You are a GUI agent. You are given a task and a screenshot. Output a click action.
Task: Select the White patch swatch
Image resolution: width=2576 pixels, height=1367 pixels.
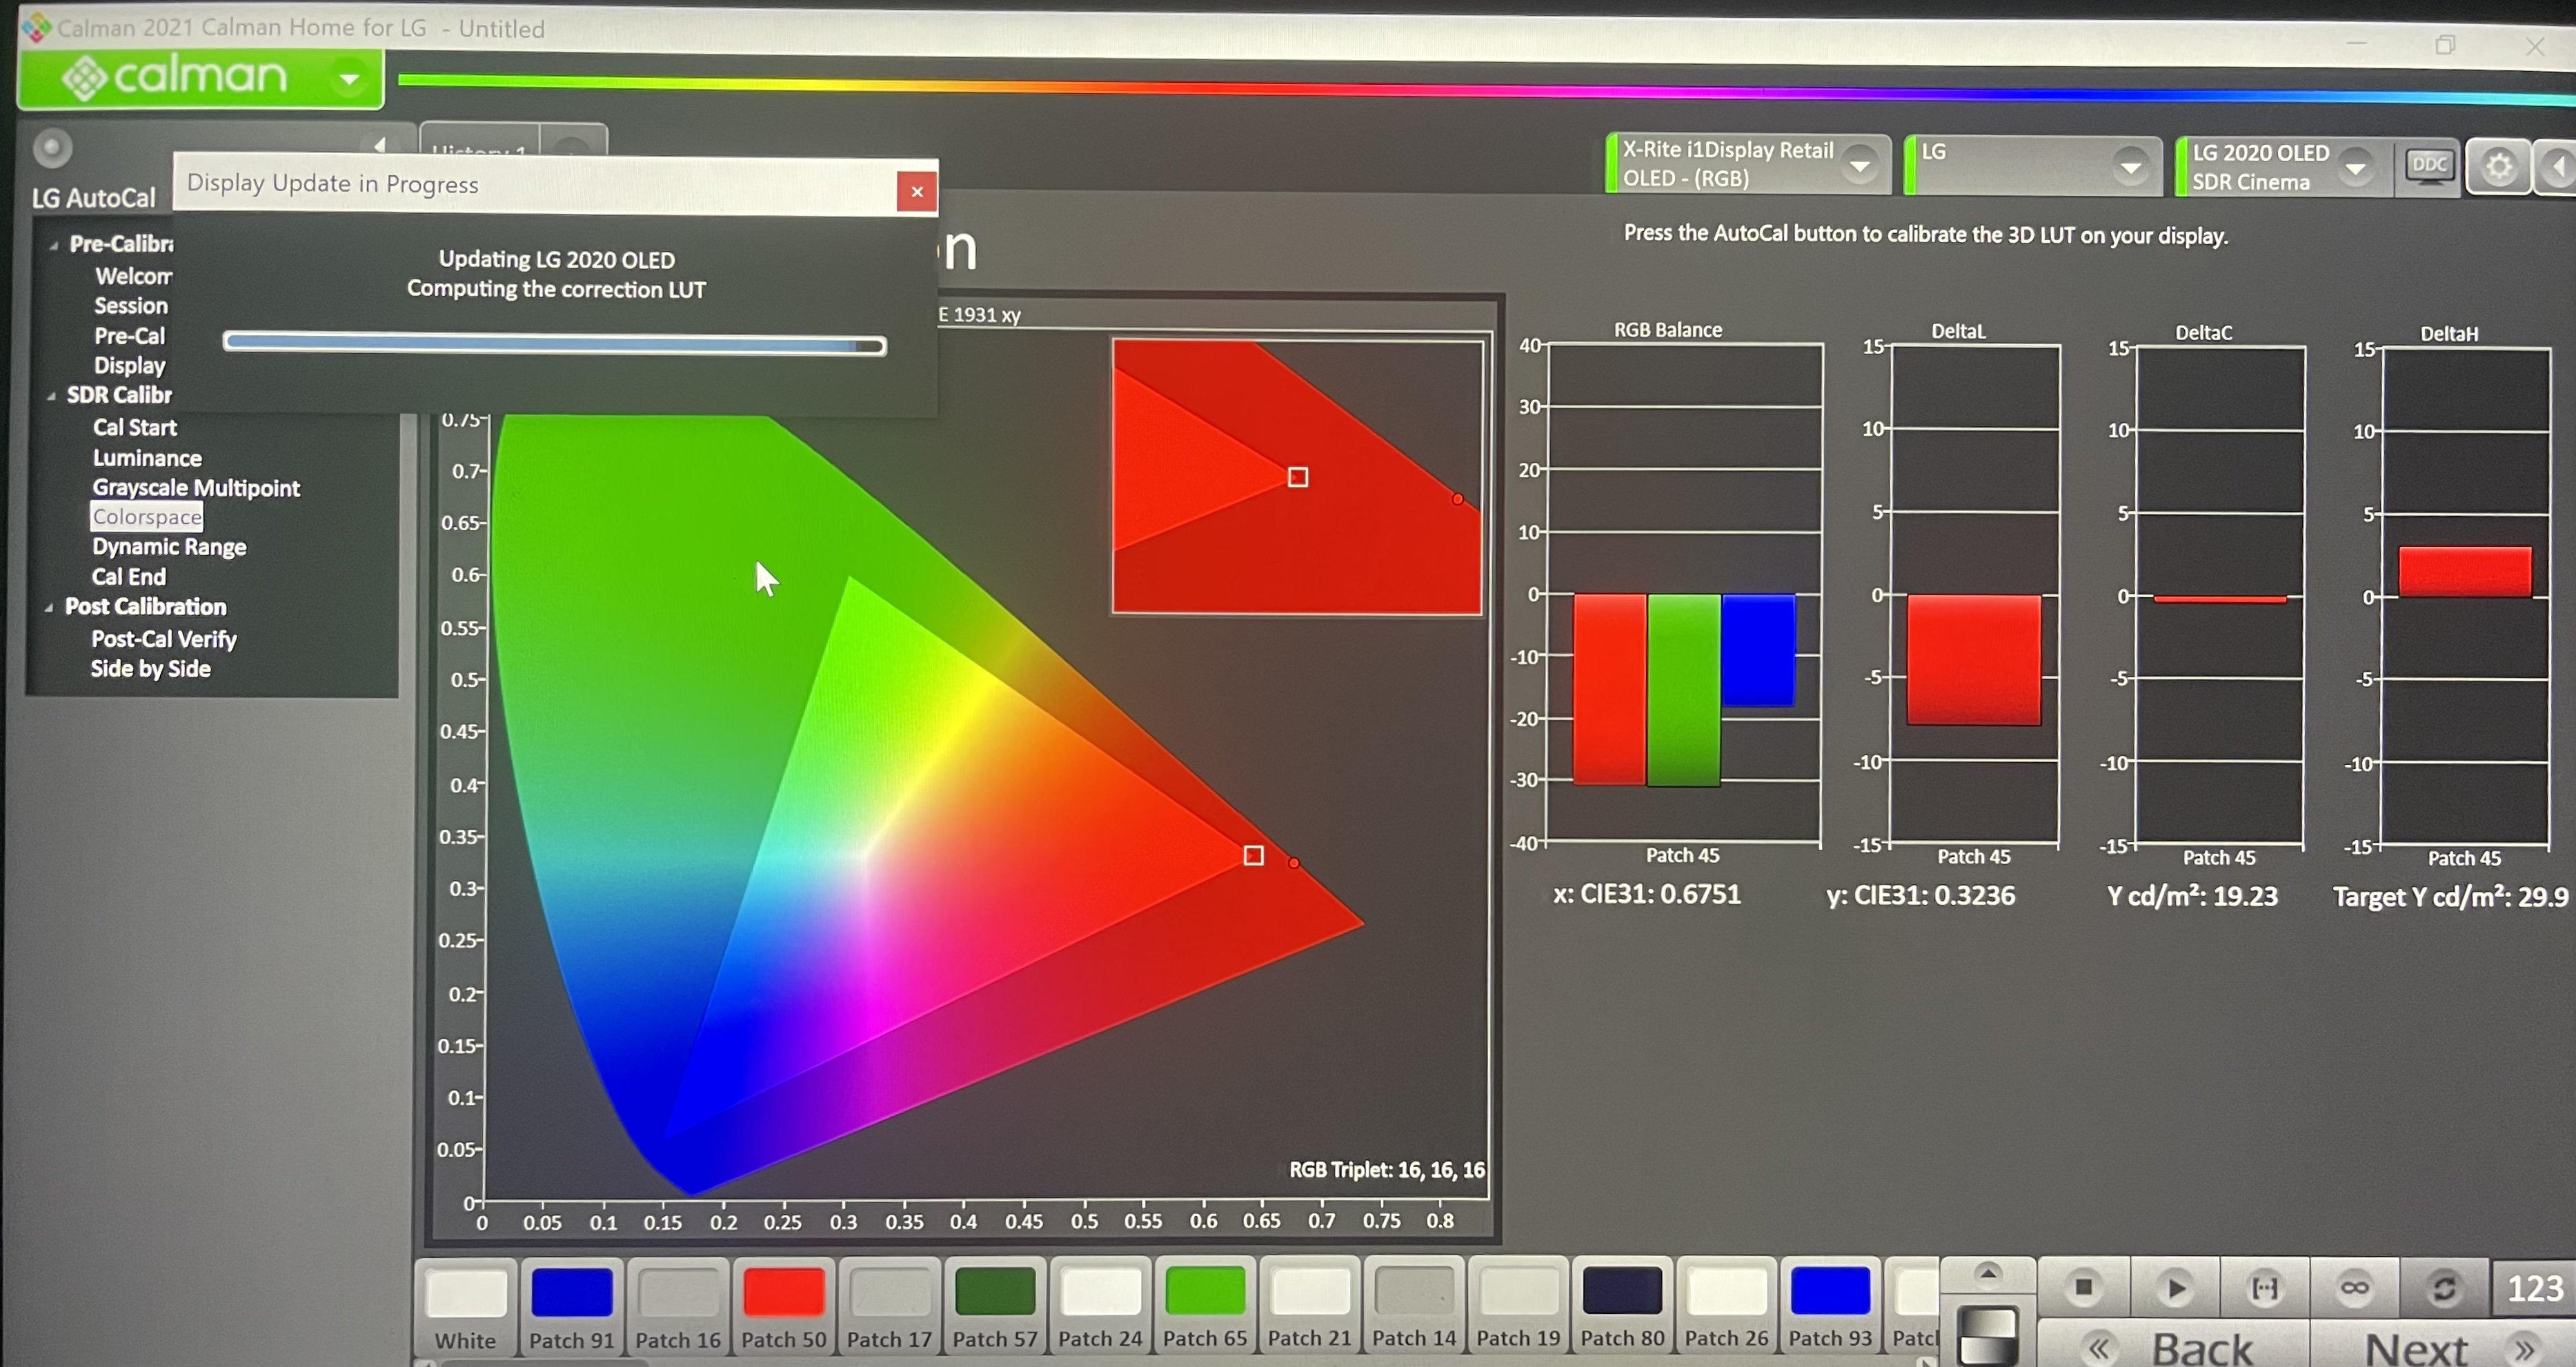coord(466,1307)
